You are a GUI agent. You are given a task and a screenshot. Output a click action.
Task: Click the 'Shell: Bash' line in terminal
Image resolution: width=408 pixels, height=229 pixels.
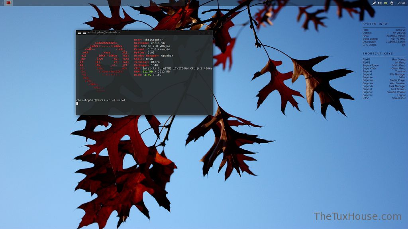coord(143,59)
